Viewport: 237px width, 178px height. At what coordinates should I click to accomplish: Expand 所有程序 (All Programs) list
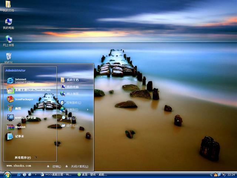(23, 158)
